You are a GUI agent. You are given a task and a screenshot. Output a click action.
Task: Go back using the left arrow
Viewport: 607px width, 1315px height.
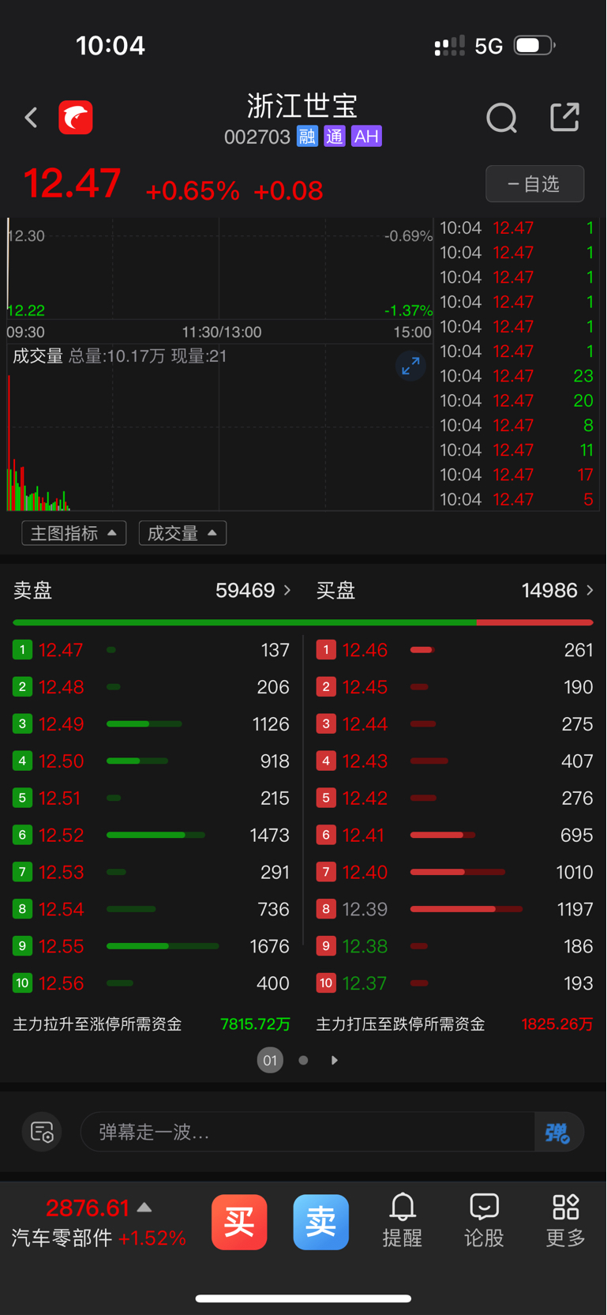pos(32,118)
